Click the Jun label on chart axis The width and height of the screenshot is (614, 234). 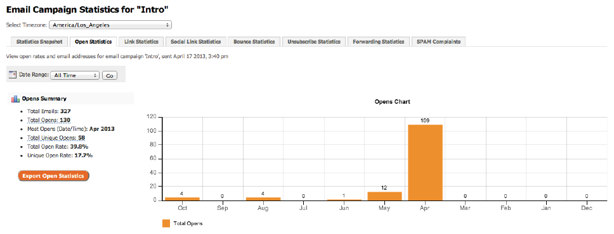coord(344,208)
